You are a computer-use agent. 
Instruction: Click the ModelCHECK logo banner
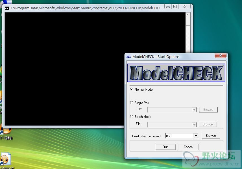tap(176, 73)
